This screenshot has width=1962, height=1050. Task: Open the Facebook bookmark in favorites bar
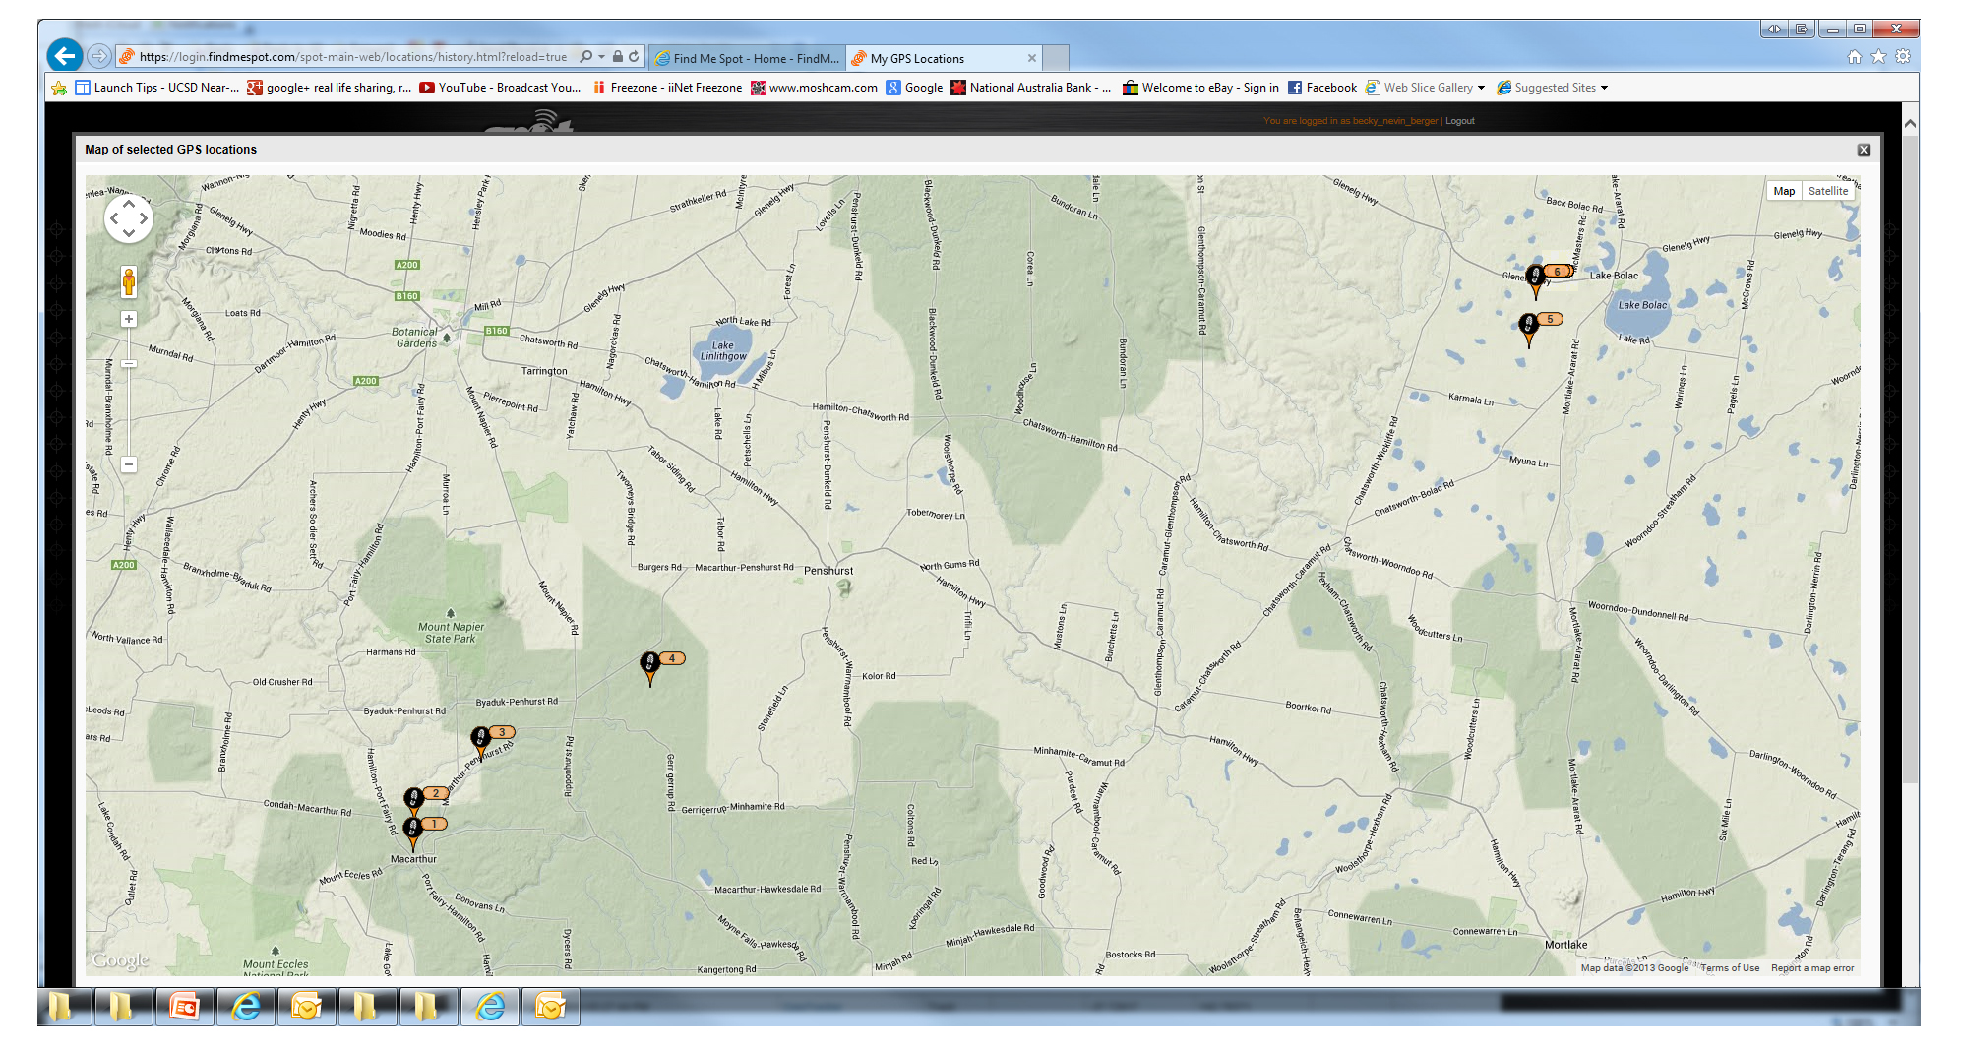[x=1322, y=88]
